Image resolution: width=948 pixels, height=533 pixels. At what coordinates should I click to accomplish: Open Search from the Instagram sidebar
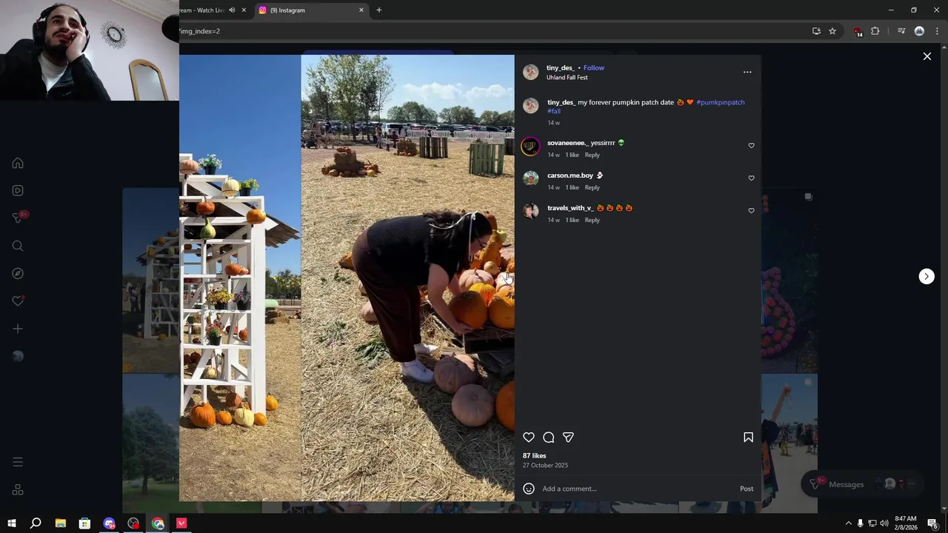point(18,246)
